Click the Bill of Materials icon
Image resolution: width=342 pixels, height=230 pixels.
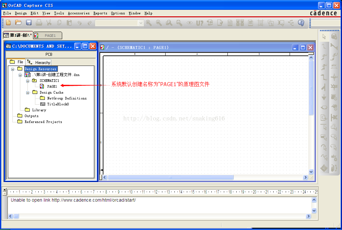coord(250,23)
